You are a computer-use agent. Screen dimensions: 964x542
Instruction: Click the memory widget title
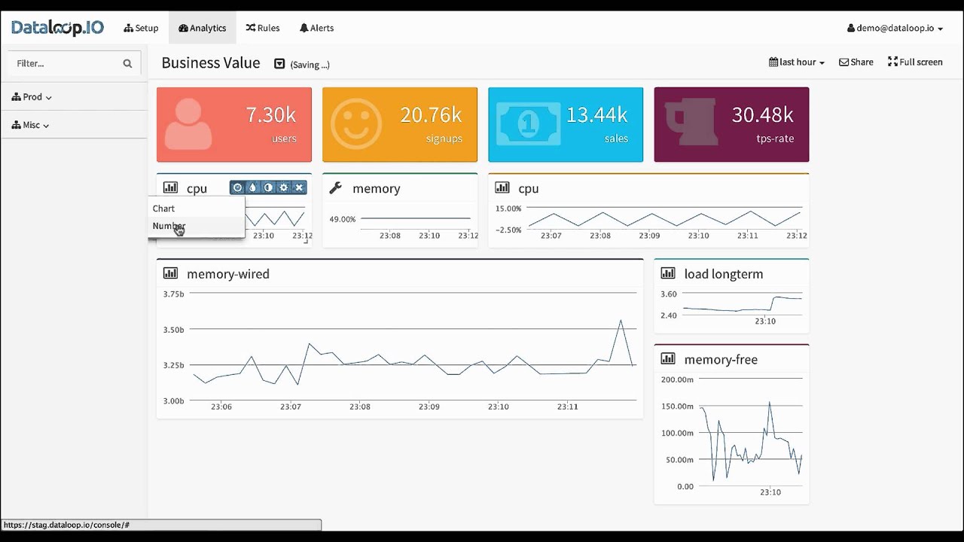tap(377, 188)
